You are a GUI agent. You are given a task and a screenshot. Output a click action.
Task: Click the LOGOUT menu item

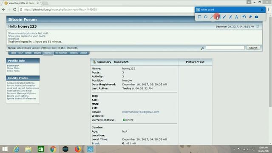click(83, 53)
